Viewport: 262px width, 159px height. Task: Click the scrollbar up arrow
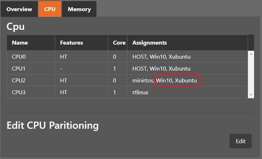(251, 54)
